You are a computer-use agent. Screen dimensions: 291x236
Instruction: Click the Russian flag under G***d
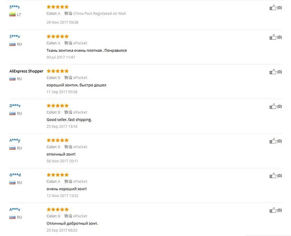click(12, 183)
